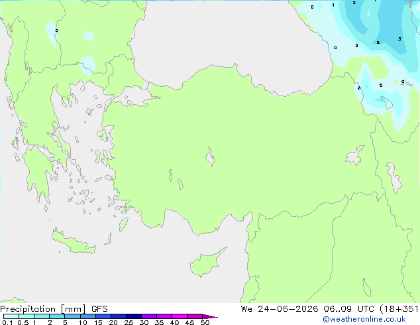Click the 'We 24-06-2026 06..09 UTC' timestamp
Screen dimensions: 420x325
307,309
